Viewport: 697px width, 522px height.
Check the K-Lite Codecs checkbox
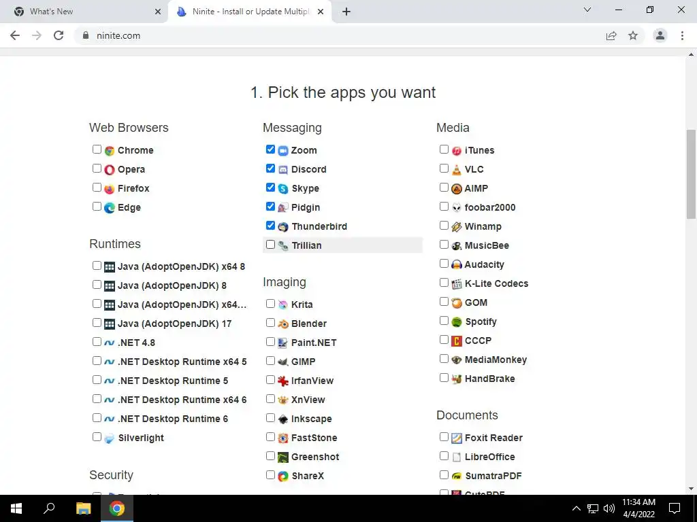pyautogui.click(x=444, y=282)
